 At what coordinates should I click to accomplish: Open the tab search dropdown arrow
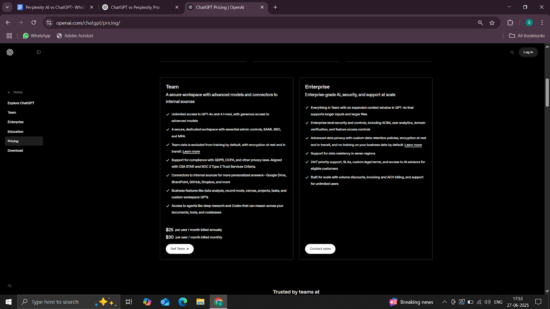7,7
